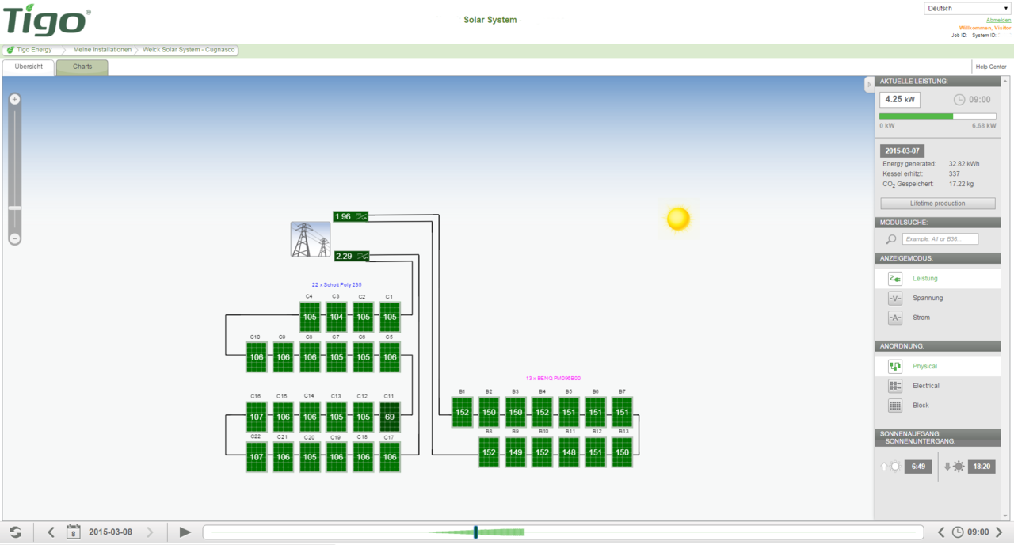The width and height of the screenshot is (1014, 545).
Task: Select Strom display mode
Action: pos(921,318)
